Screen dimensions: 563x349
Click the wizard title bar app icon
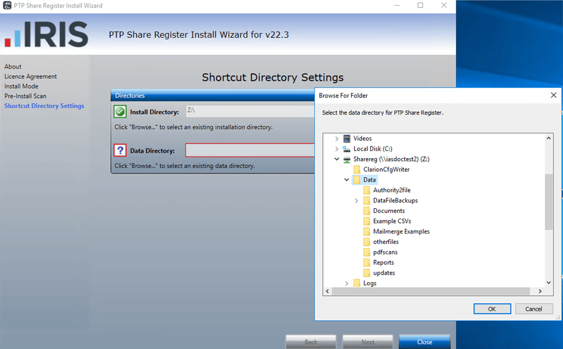[x=7, y=5]
